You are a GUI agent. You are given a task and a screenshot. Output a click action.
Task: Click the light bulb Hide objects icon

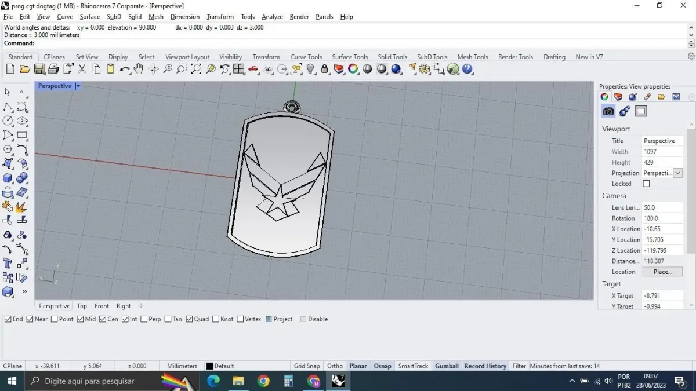310,69
